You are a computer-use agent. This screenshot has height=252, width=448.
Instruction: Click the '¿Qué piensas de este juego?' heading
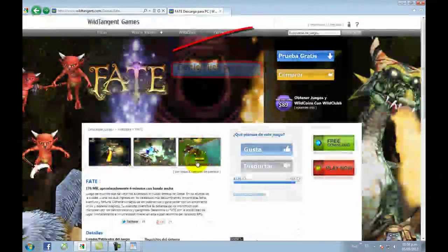pyautogui.click(x=259, y=135)
